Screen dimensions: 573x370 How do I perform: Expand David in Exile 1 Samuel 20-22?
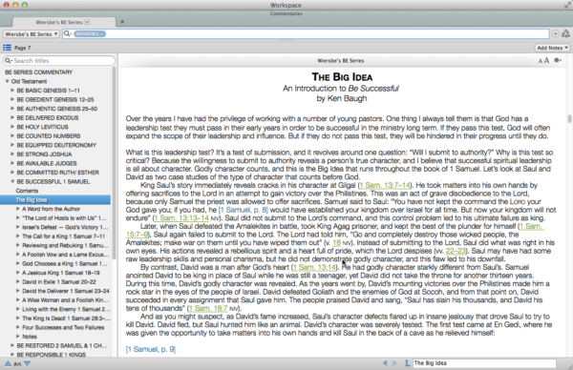(17, 281)
